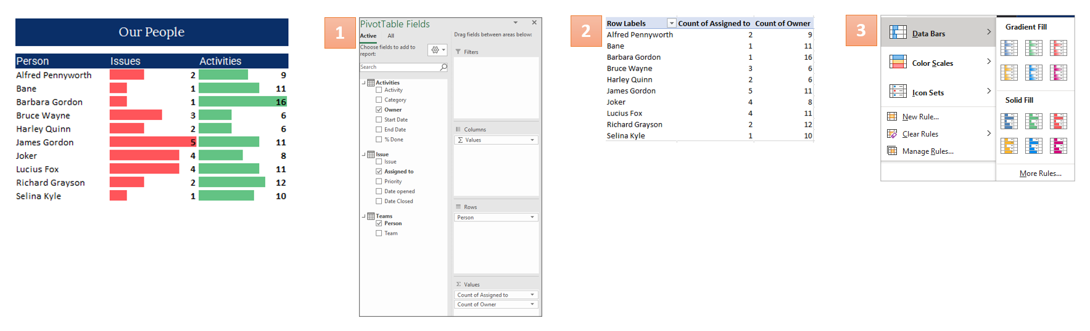Check the Team field checkbox
Screen dimensions: 1090x331
(379, 233)
